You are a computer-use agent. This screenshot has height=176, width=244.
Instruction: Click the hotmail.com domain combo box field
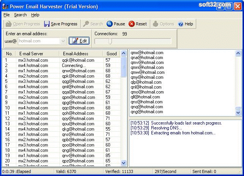(x=42, y=41)
